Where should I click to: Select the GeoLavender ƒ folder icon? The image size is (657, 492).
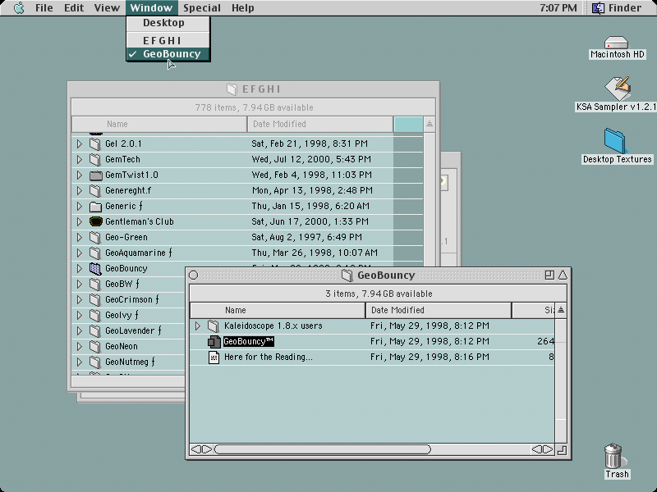click(95, 331)
